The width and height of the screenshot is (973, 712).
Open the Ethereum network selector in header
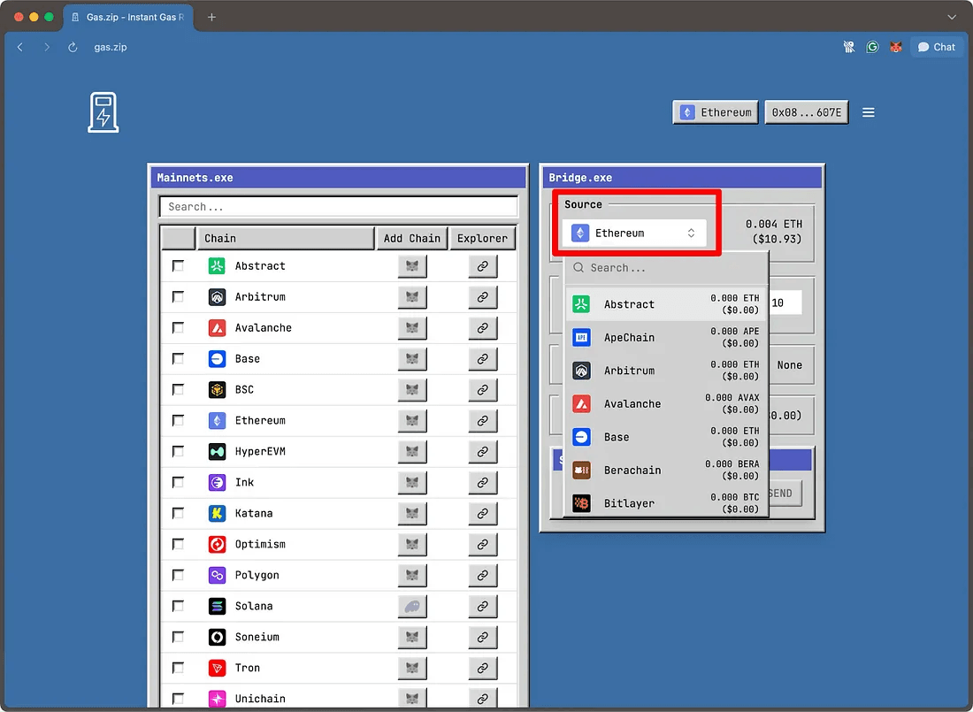coord(716,112)
